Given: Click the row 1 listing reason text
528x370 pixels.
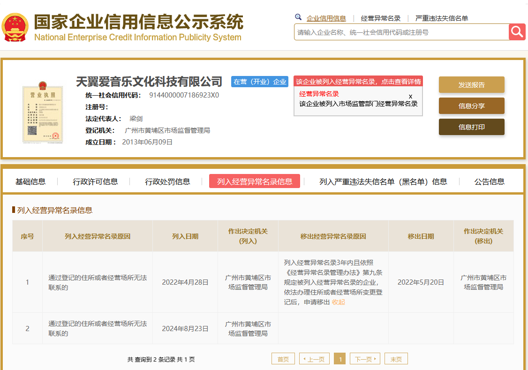Looking at the screenshot, I should click(x=98, y=282).
